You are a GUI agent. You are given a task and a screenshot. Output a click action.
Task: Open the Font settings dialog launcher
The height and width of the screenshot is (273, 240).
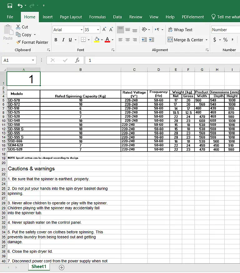point(113,50)
